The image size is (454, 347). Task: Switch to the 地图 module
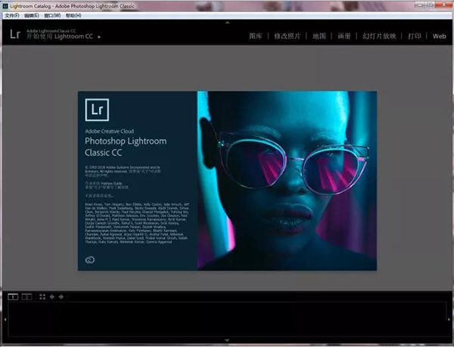pos(319,36)
